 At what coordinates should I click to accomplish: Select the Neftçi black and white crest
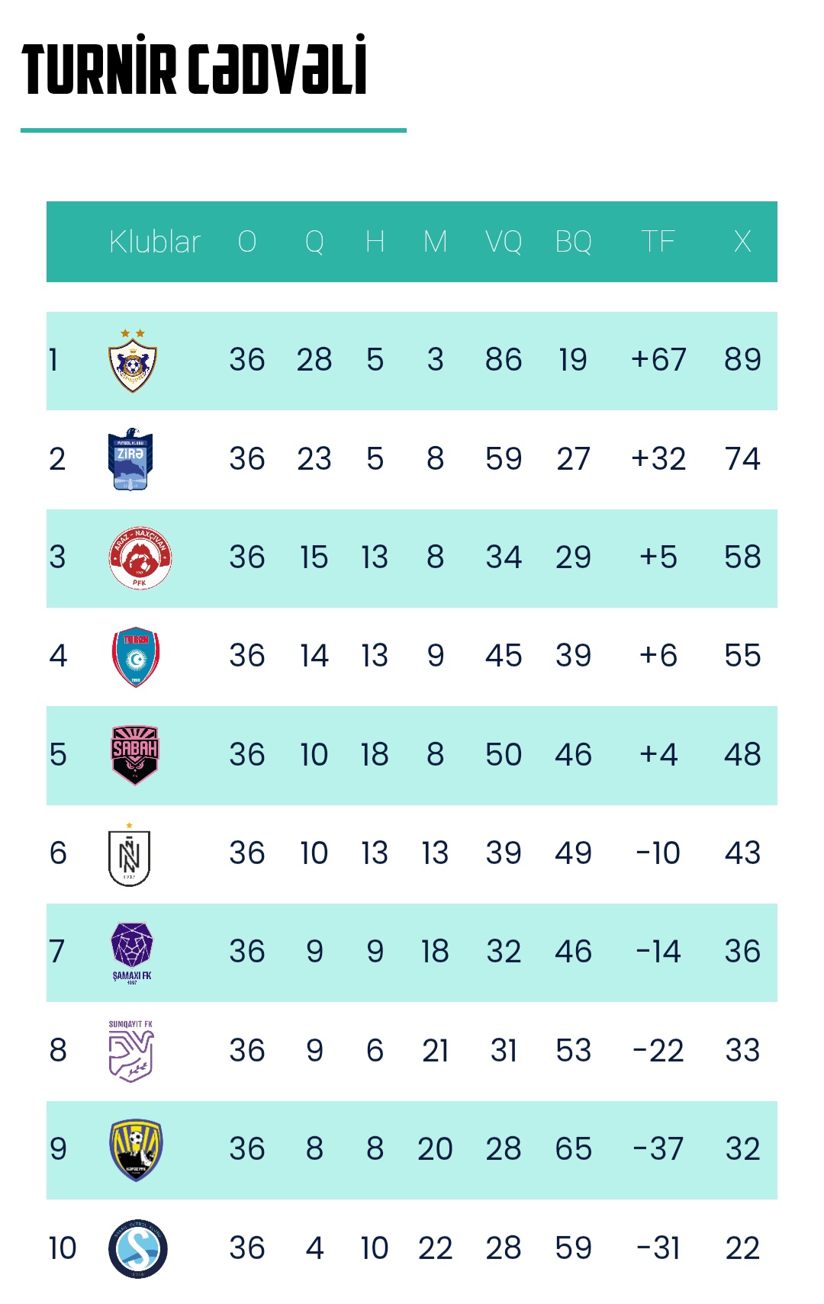coord(129,854)
